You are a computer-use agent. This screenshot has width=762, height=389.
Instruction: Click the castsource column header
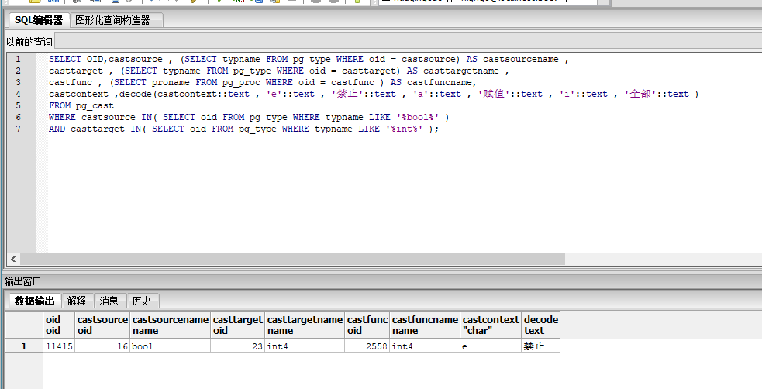point(102,325)
